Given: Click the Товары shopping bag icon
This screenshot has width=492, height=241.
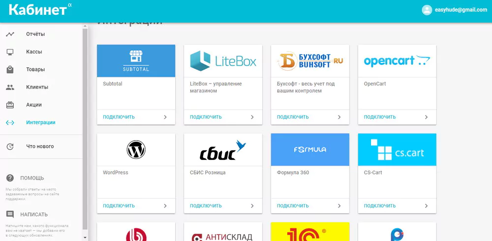Looking at the screenshot, I should point(10,69).
